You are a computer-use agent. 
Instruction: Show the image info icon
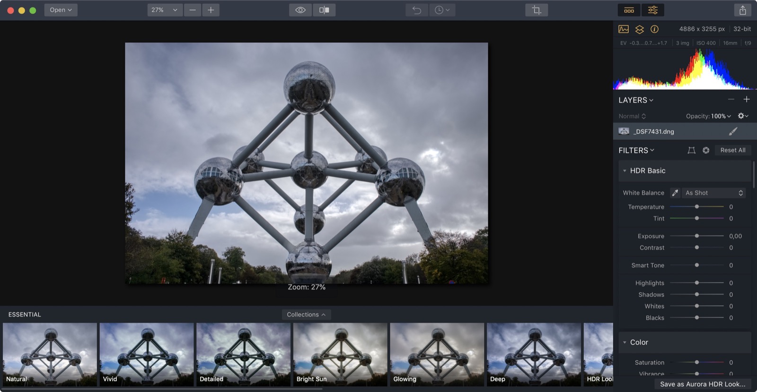[x=654, y=29]
